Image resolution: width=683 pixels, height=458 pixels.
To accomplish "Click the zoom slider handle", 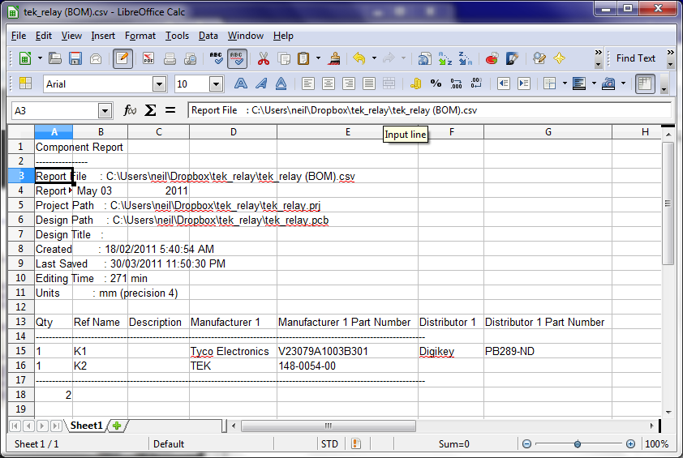I will pos(578,444).
